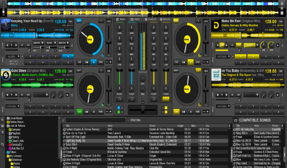Select GeniusDJ in the browser tree
The image size is (287, 168).
point(17,145)
